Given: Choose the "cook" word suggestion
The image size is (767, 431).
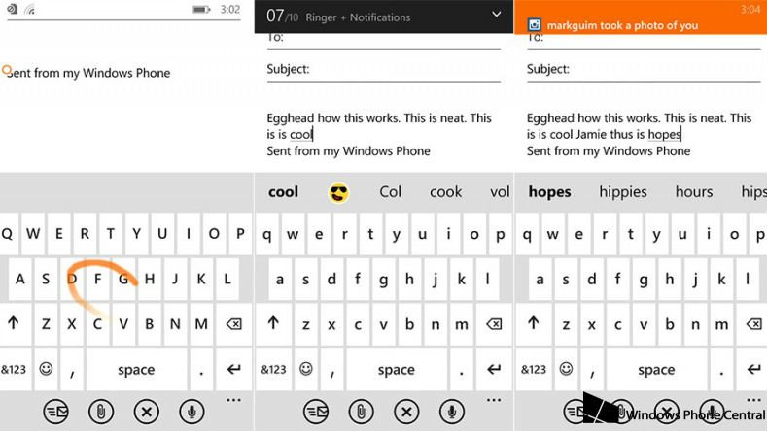Looking at the screenshot, I should click(445, 192).
